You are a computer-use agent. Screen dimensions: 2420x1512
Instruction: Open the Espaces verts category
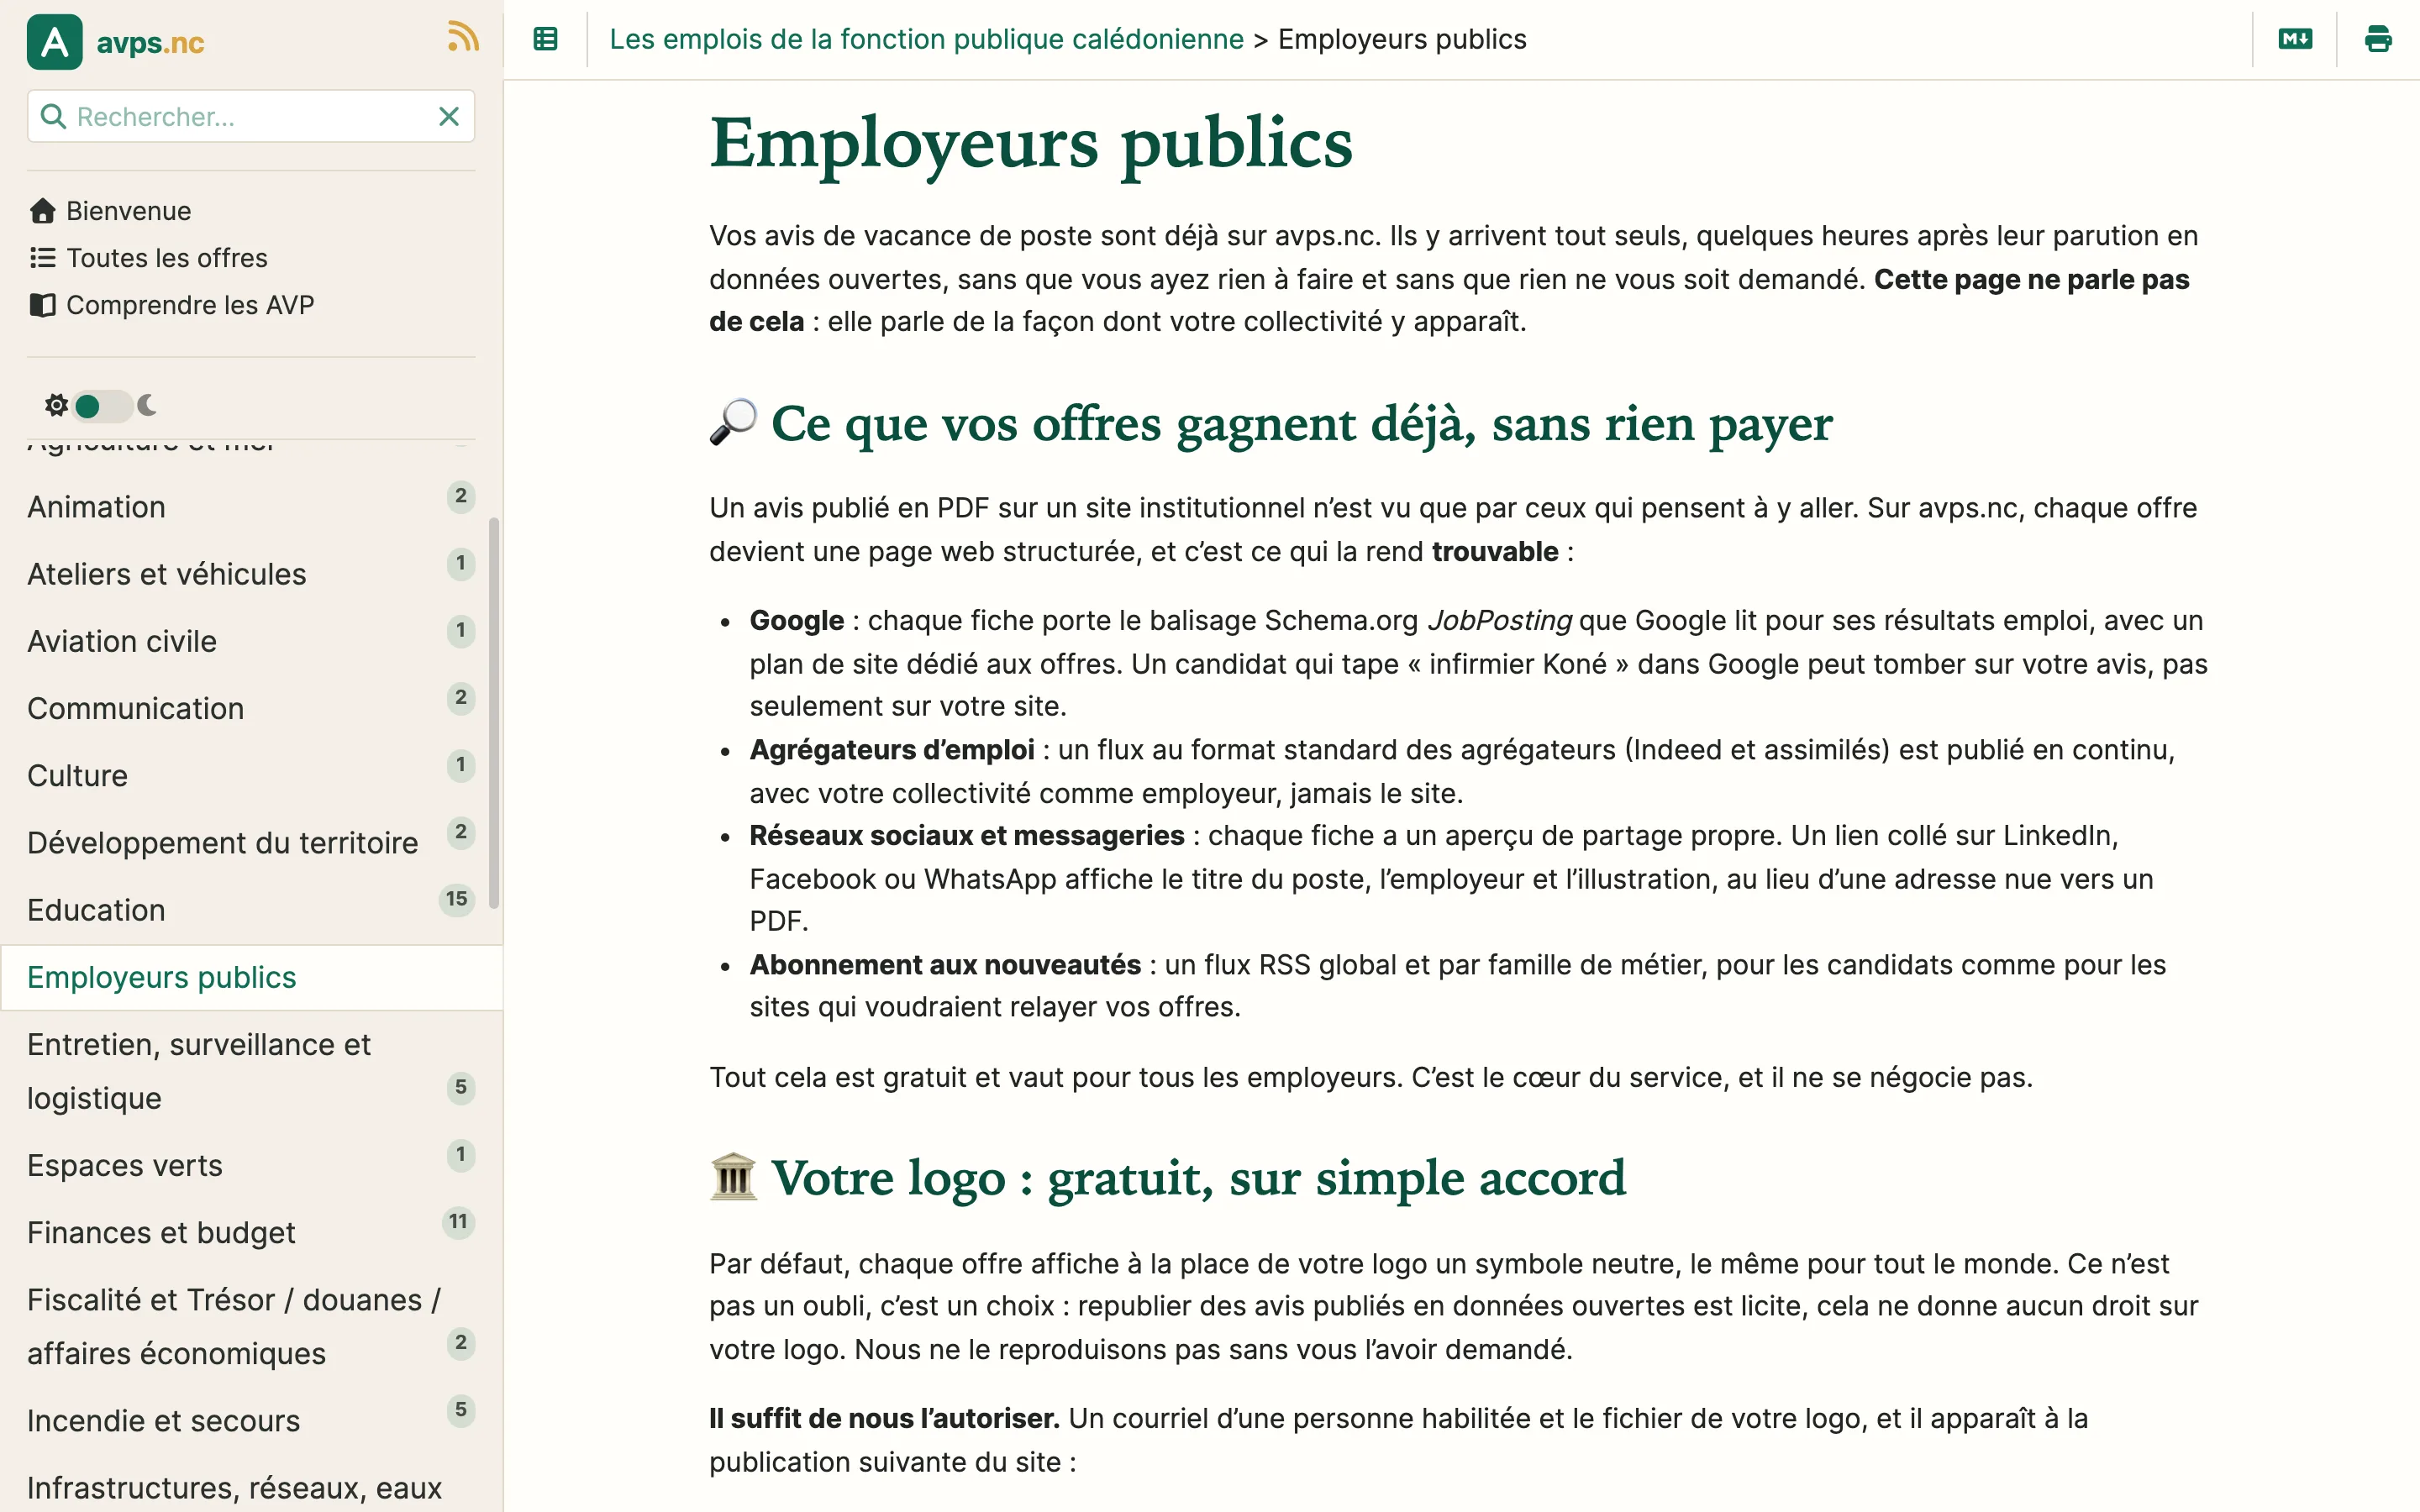click(x=251, y=1165)
